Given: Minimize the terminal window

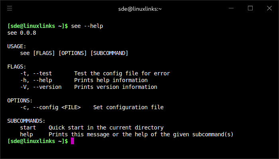Looking at the screenshot, I should pyautogui.click(x=231, y=8).
